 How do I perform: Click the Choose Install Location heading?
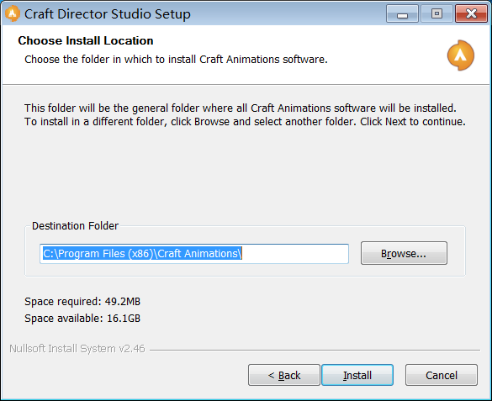tap(86, 40)
